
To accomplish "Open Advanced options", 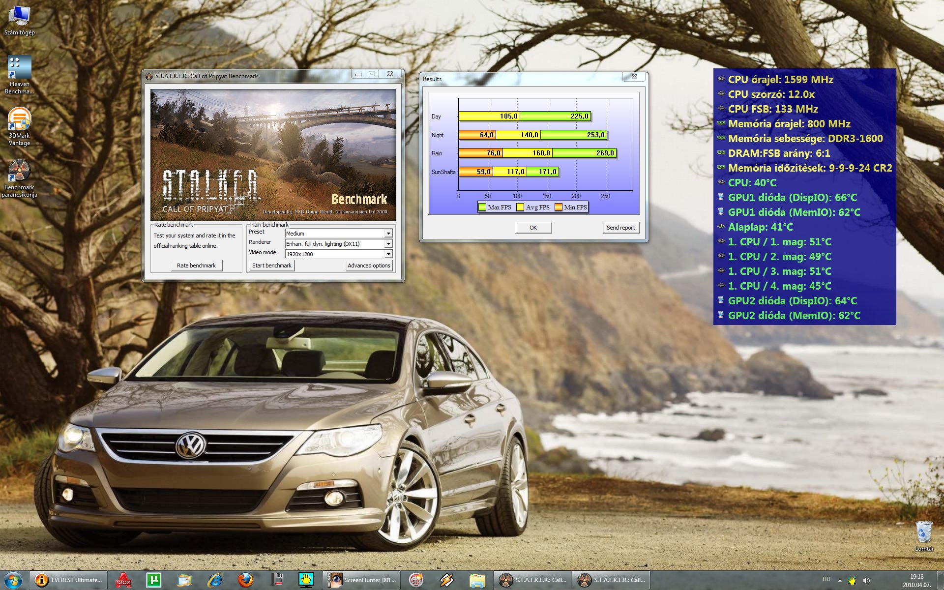I will point(369,265).
